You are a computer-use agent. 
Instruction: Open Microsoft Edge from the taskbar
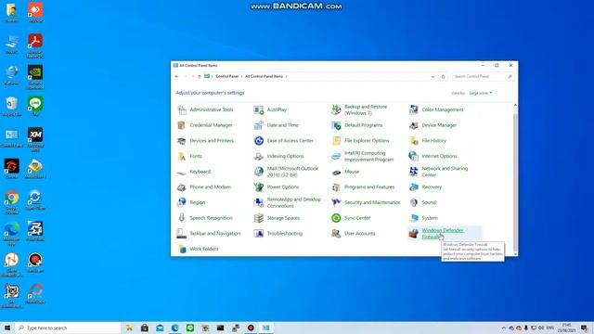click(x=175, y=328)
